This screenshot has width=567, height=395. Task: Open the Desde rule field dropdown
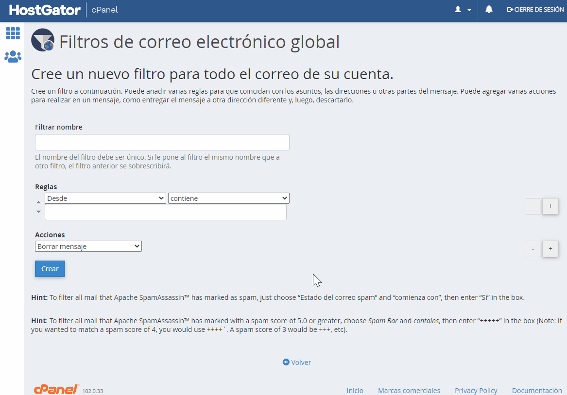105,198
